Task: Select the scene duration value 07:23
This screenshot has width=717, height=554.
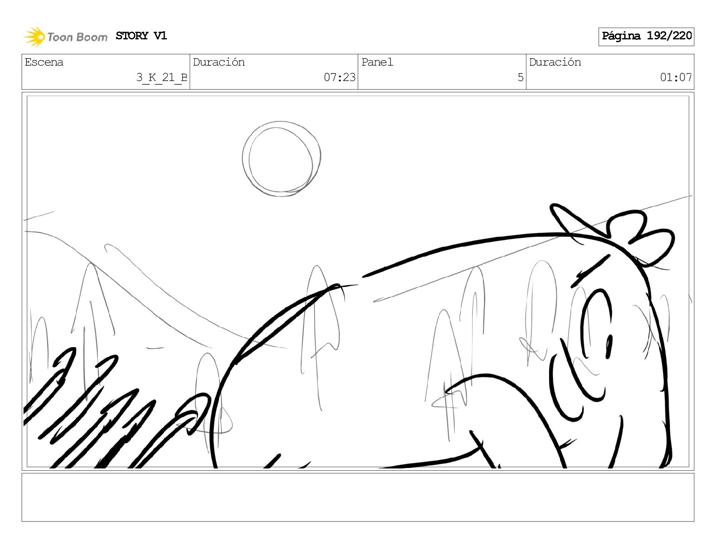Action: pyautogui.click(x=339, y=77)
